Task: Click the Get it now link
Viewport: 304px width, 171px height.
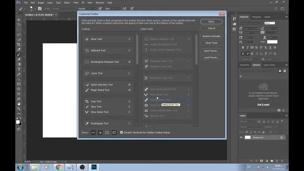Action: tap(263, 104)
